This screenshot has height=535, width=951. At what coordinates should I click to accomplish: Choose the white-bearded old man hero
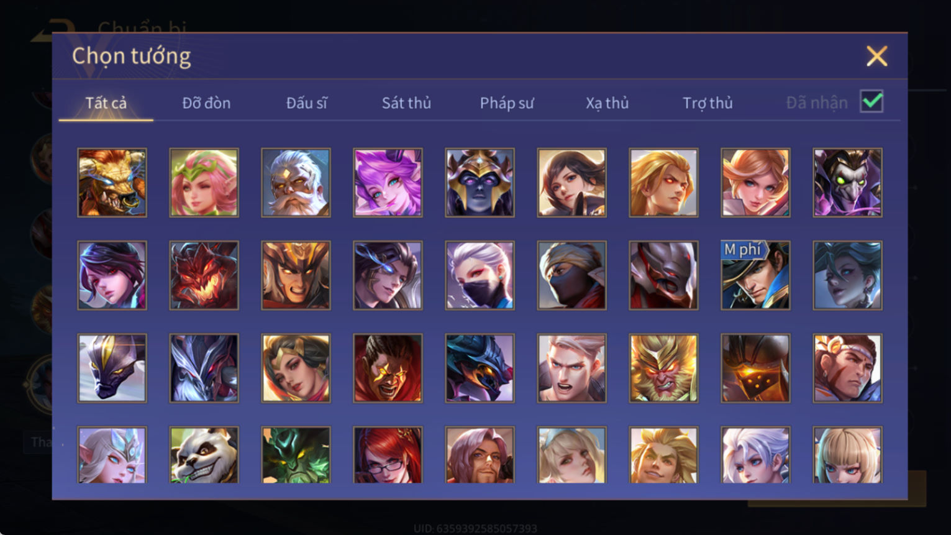click(x=296, y=183)
